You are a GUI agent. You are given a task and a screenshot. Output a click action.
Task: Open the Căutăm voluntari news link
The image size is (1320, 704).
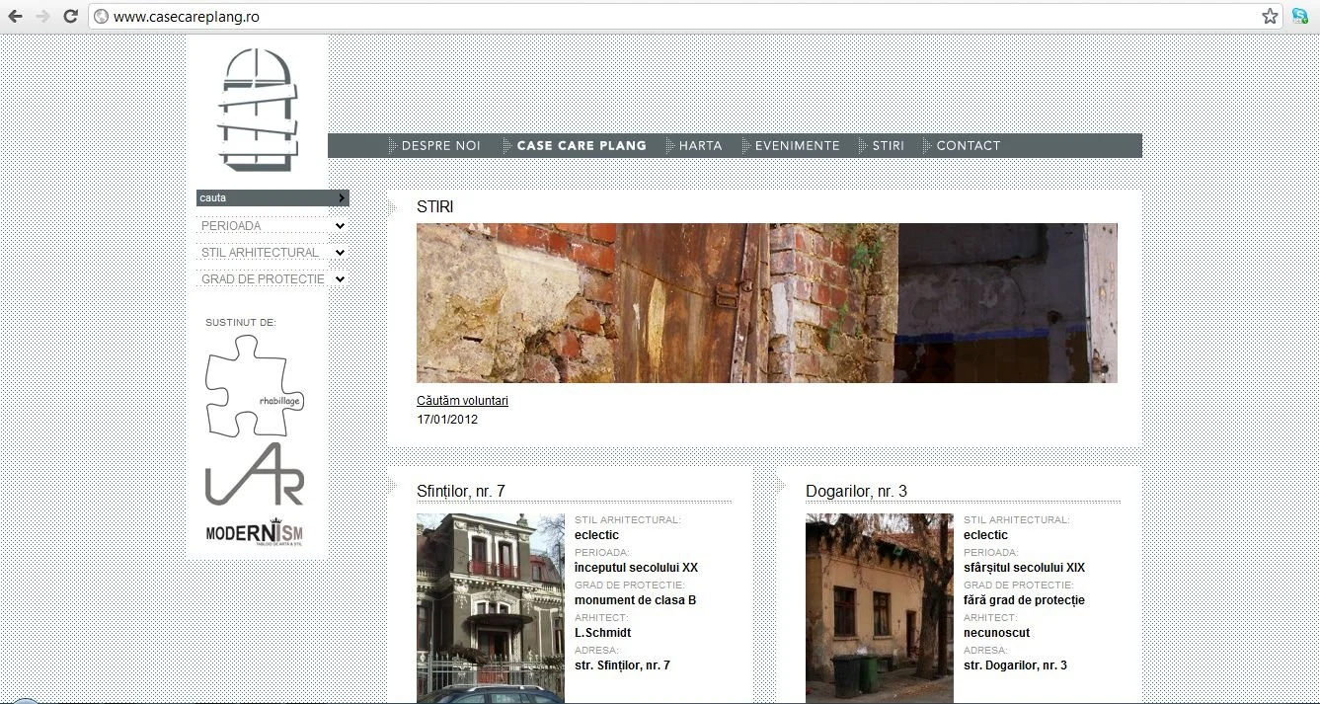click(x=462, y=401)
